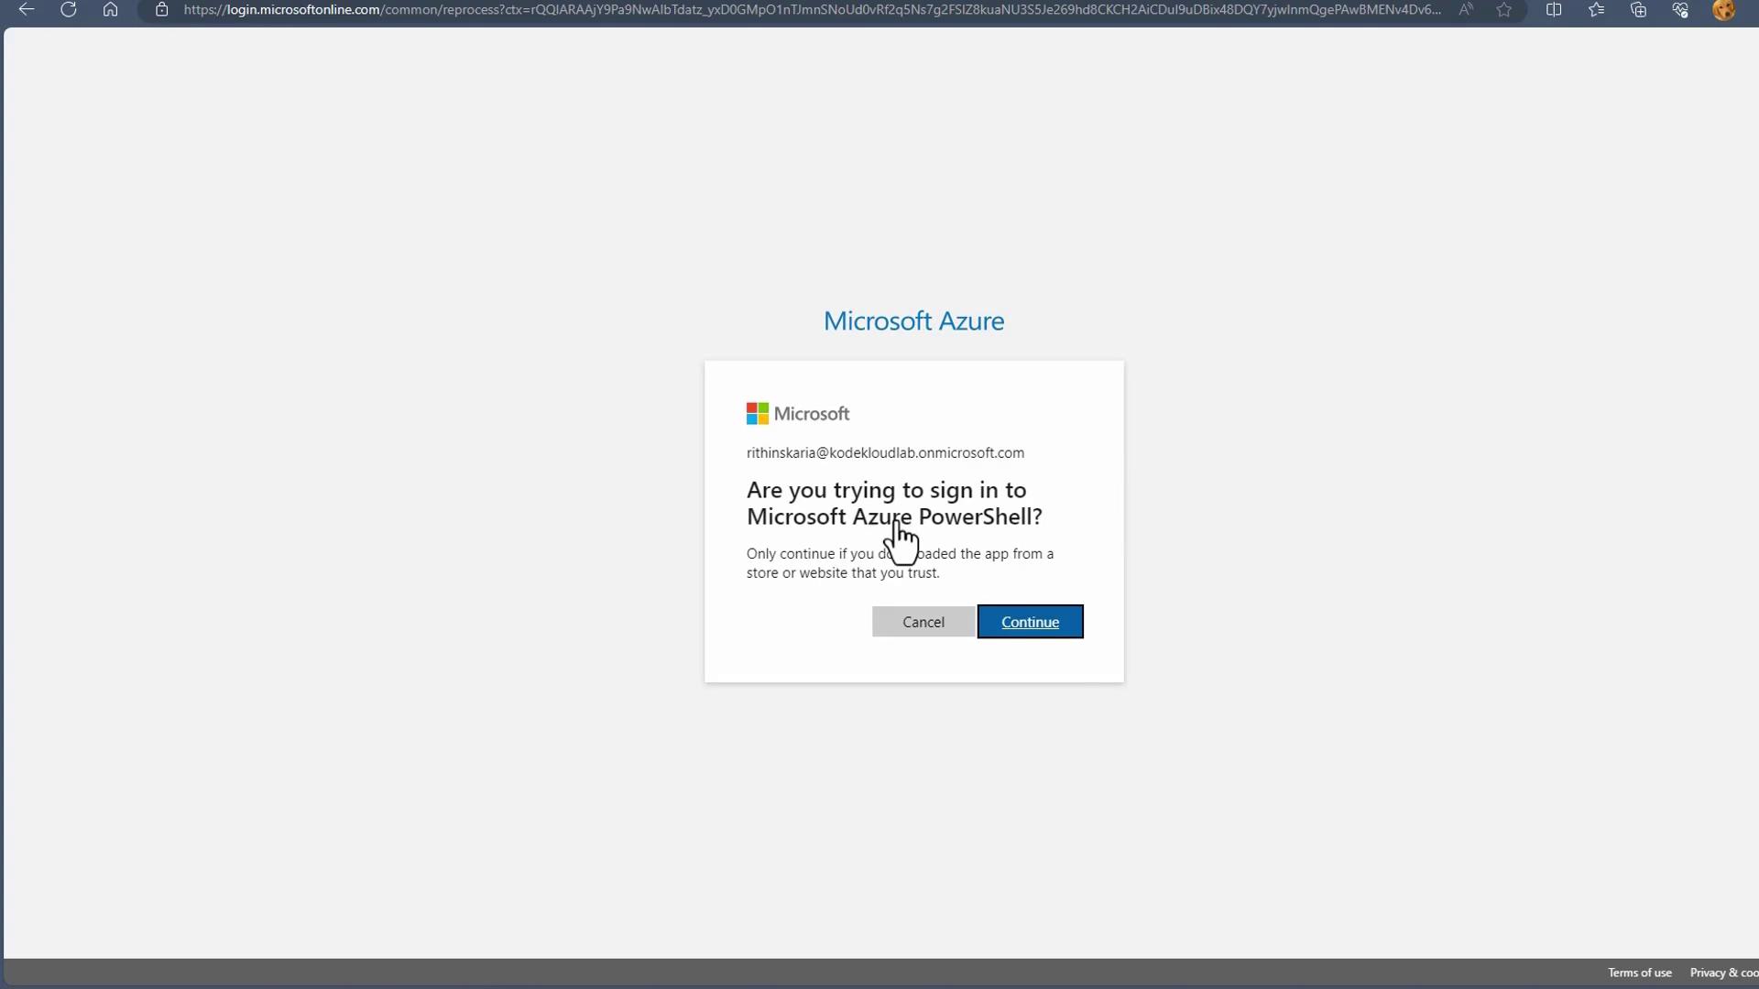Start Read Aloud from address bar

pos(1466,10)
